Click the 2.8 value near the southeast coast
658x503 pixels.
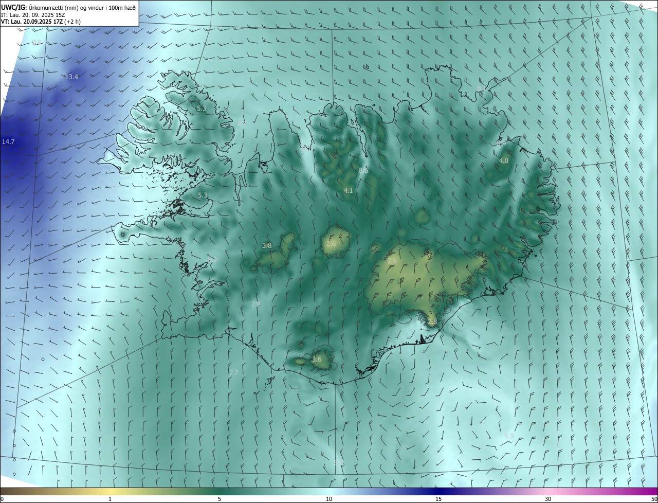tap(432, 322)
